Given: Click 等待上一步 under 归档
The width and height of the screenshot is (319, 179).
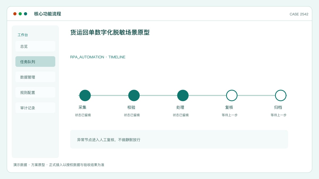Looking at the screenshot, I should click(x=279, y=115).
